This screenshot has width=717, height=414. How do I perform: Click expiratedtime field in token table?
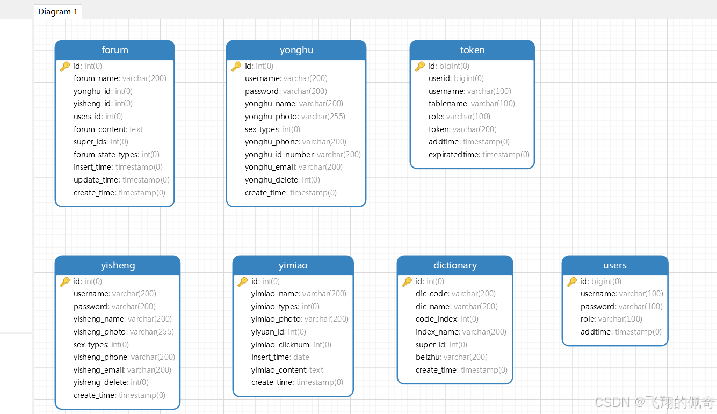(479, 155)
